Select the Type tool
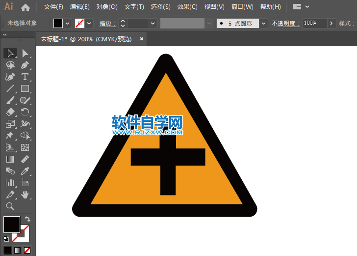This screenshot has width=357, height=256. coord(25,77)
